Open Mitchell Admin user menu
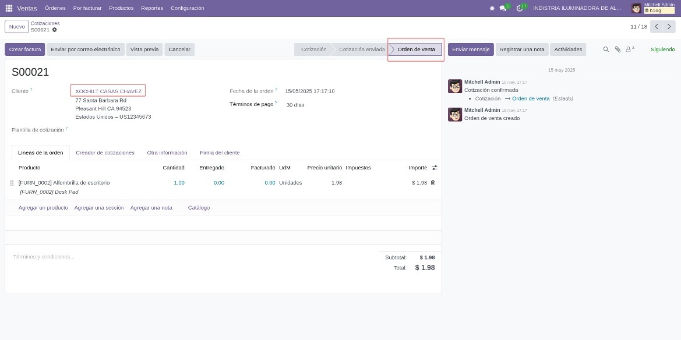This screenshot has height=340, width=681. 653,8
